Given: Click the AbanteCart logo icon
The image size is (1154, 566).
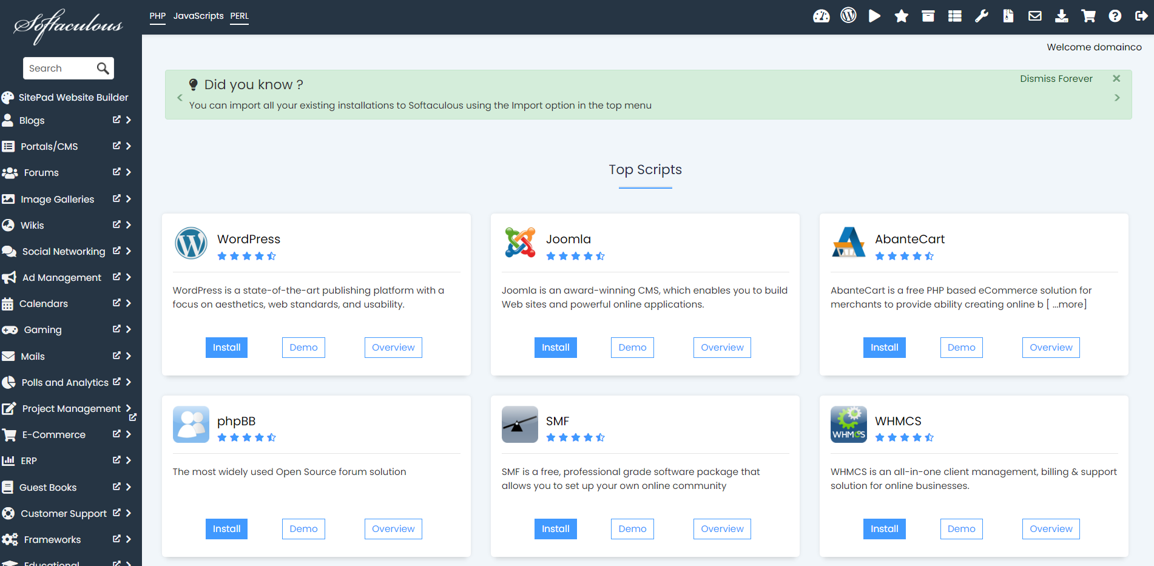Looking at the screenshot, I should coord(849,243).
